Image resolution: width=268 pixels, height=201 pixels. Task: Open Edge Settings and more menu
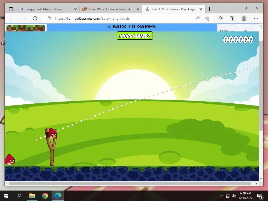pyautogui.click(x=256, y=18)
